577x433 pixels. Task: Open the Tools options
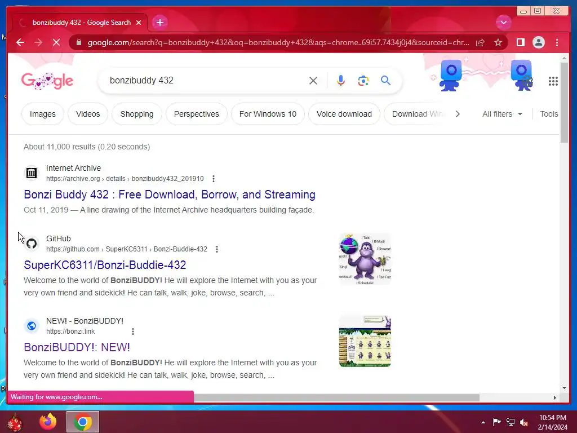[x=549, y=114]
